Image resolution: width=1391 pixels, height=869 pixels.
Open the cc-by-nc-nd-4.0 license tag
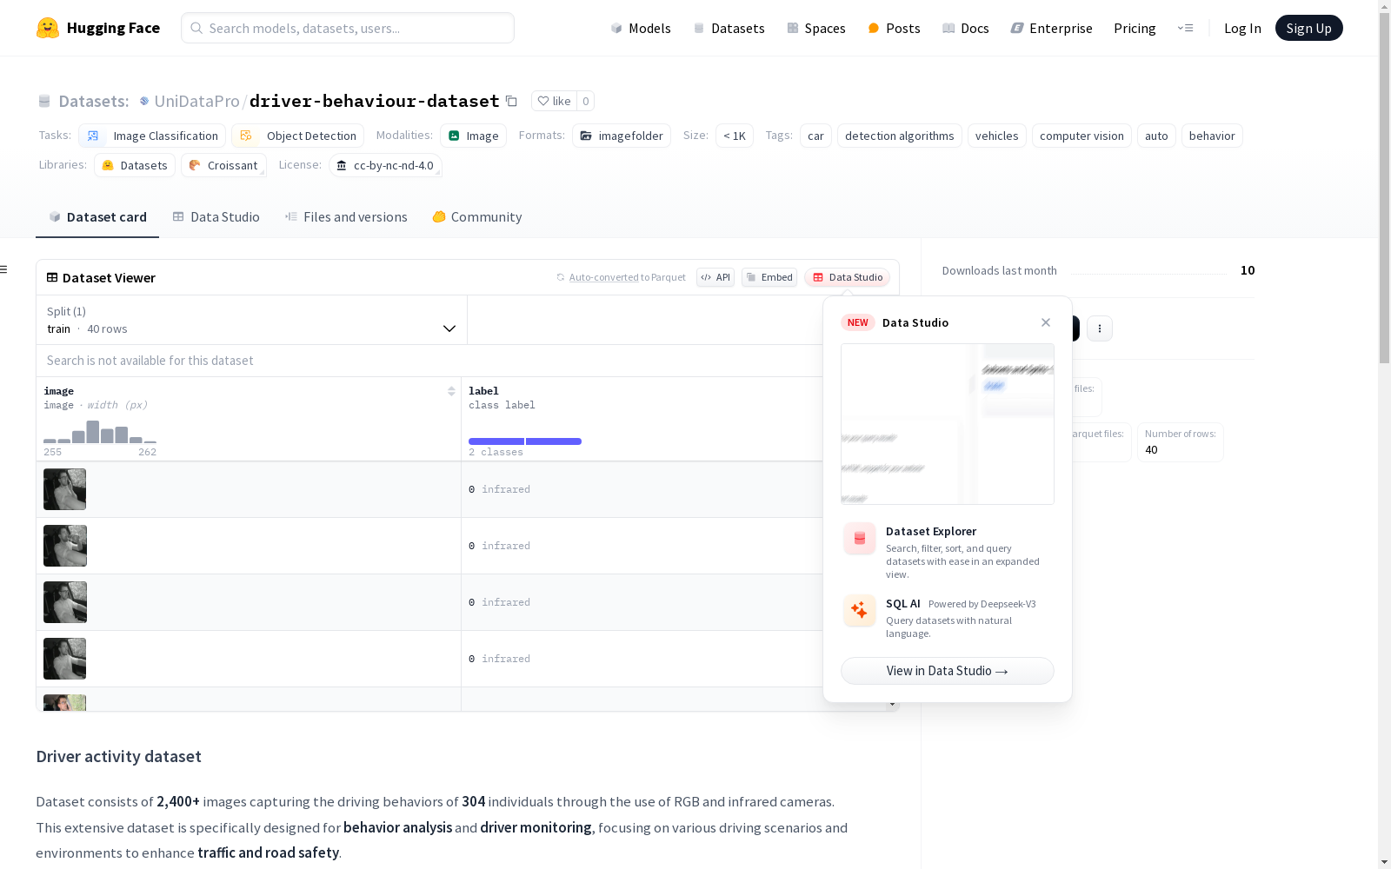click(385, 165)
